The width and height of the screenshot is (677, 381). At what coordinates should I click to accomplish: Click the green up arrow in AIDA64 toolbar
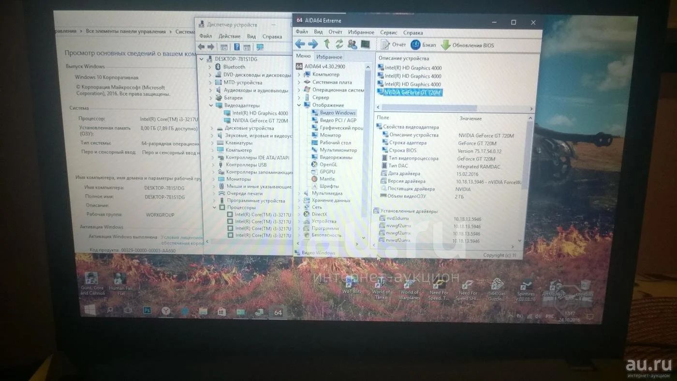pyautogui.click(x=327, y=44)
